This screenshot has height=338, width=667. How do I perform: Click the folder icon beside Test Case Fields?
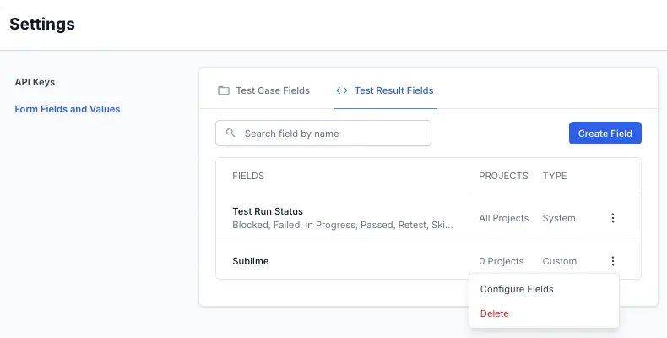(x=224, y=90)
